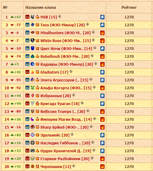Open RebelliouS clan page link

point(65,57)
